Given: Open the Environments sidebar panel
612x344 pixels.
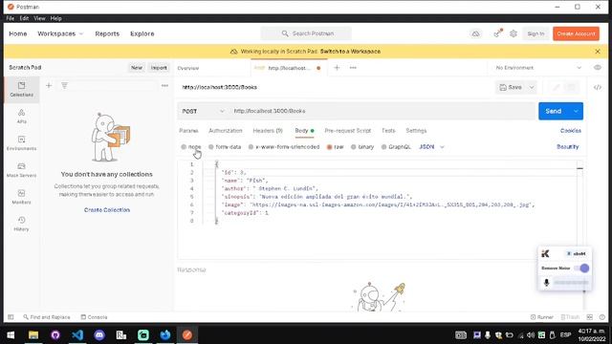Looking at the screenshot, I should point(21,143).
